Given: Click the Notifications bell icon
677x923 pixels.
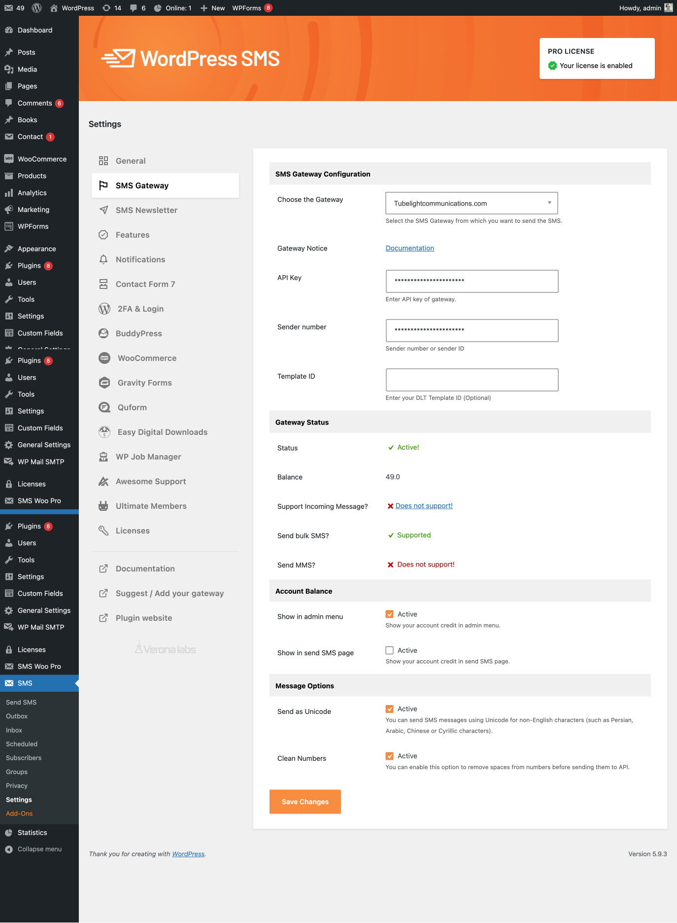Looking at the screenshot, I should 103,259.
